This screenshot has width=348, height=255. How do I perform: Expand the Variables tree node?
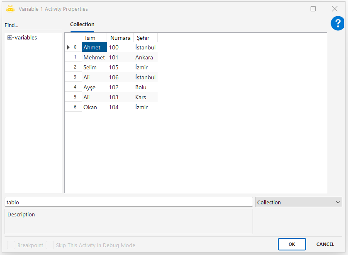coord(10,38)
